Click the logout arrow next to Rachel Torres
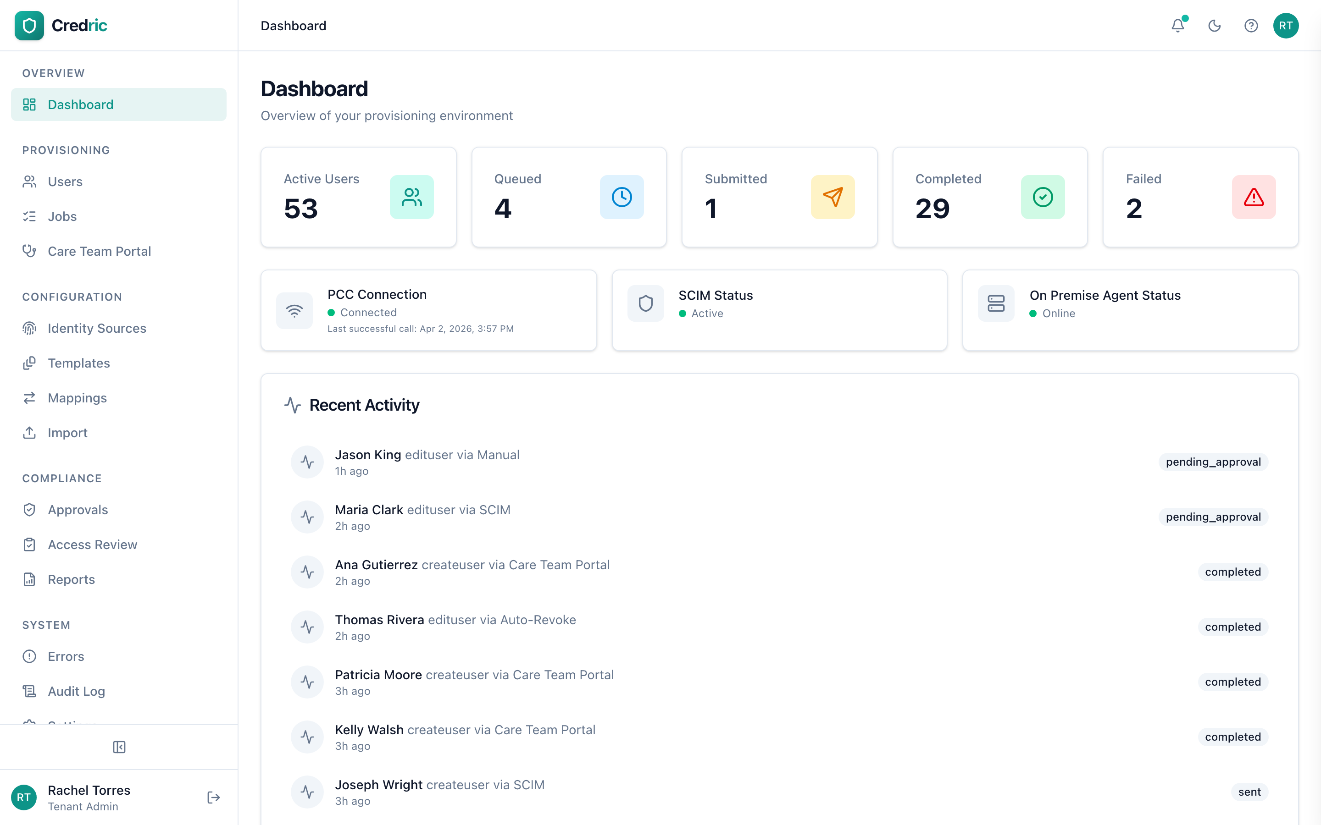The width and height of the screenshot is (1321, 825). [213, 797]
